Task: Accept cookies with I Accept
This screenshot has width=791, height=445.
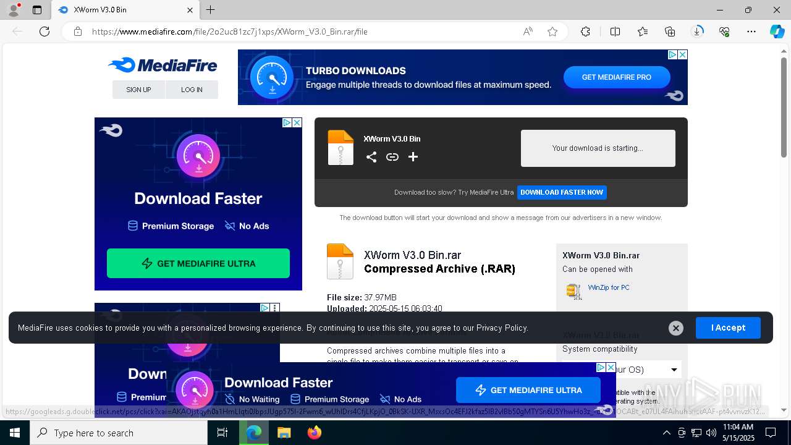Action: coord(728,328)
